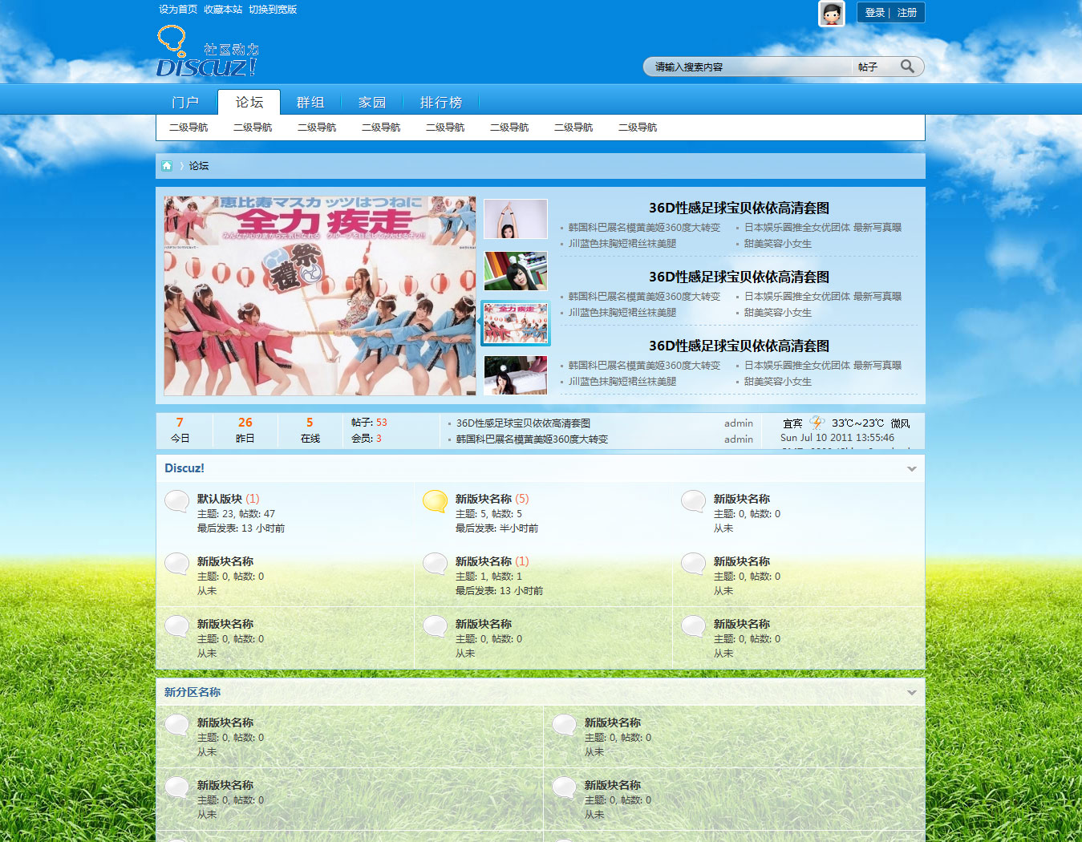Open the 新版块名称 (1) forum link
Viewport: 1082px width, 842px height.
(x=484, y=561)
